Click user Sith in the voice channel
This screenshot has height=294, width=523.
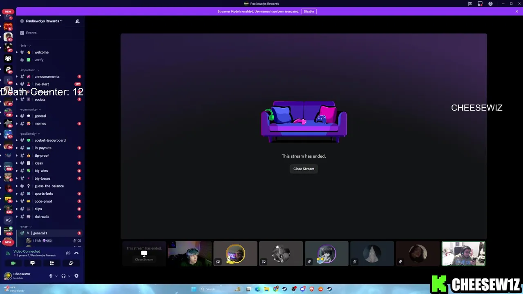click(x=53, y=241)
